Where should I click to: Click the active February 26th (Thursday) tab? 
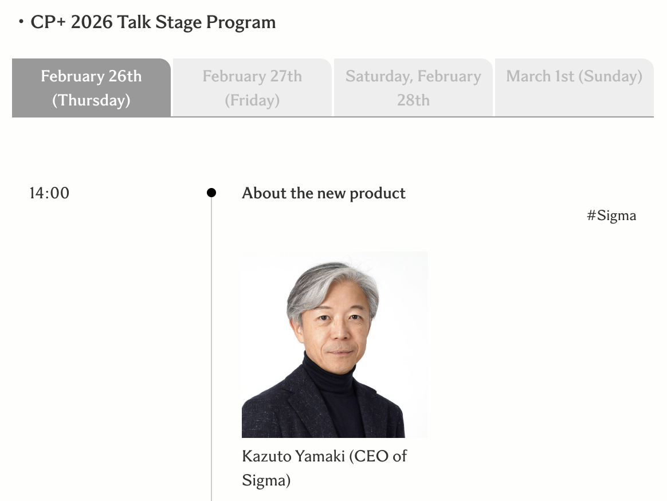pyautogui.click(x=91, y=88)
